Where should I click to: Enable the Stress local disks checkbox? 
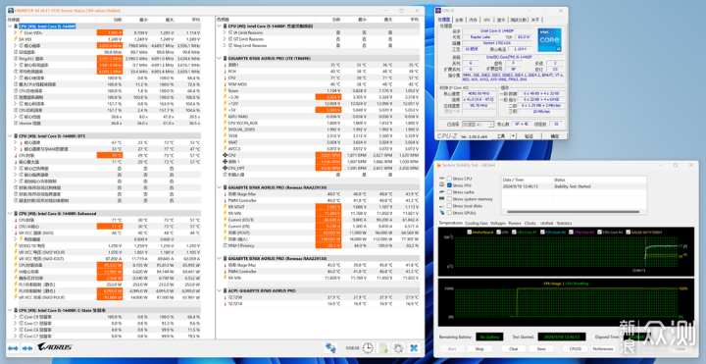tap(449, 205)
